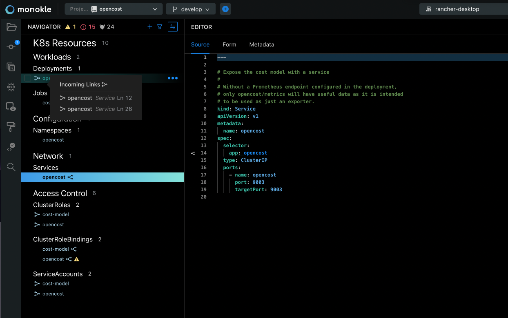The image size is (508, 318).
Task: Select the opencost ClusterRole resource
Action: pyautogui.click(x=53, y=225)
